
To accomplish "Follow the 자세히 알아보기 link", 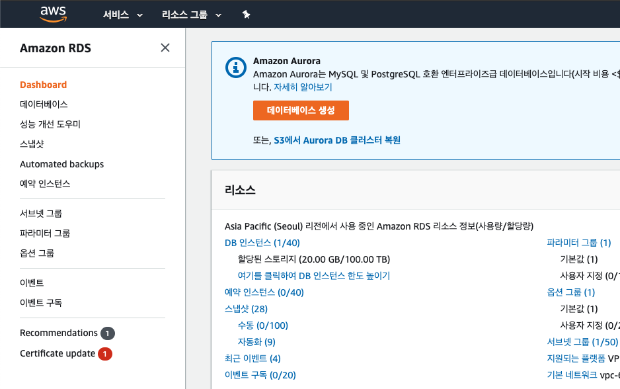I will 303,87.
